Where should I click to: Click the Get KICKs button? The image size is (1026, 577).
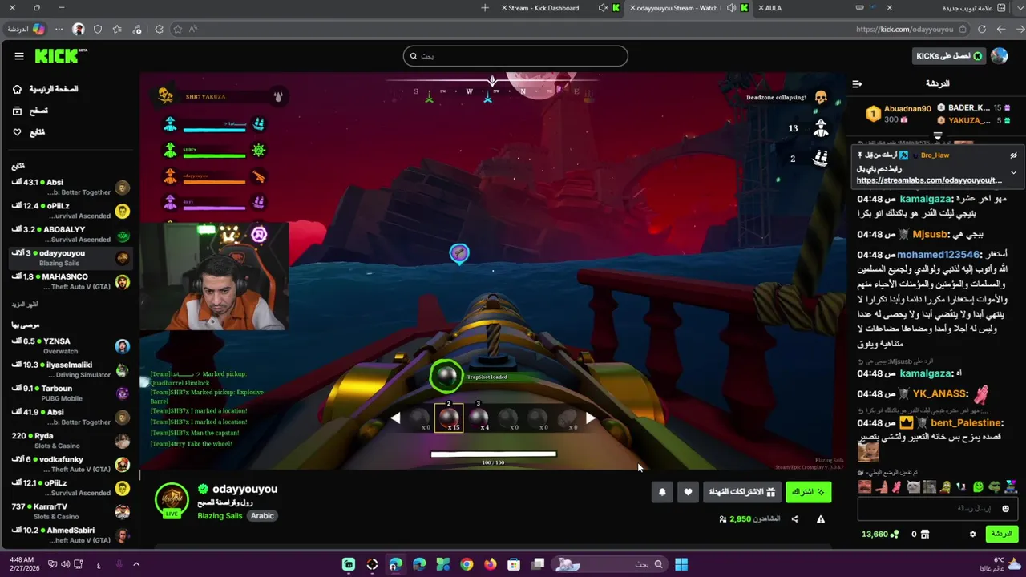(x=949, y=56)
